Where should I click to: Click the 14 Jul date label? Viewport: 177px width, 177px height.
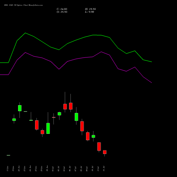point(104,169)
